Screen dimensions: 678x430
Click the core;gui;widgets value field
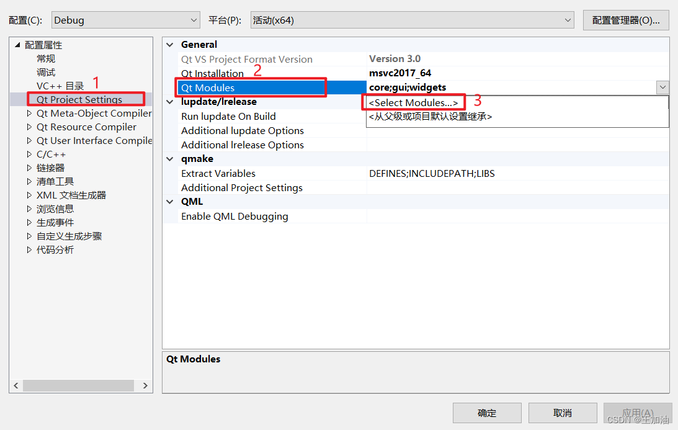pyautogui.click(x=511, y=87)
